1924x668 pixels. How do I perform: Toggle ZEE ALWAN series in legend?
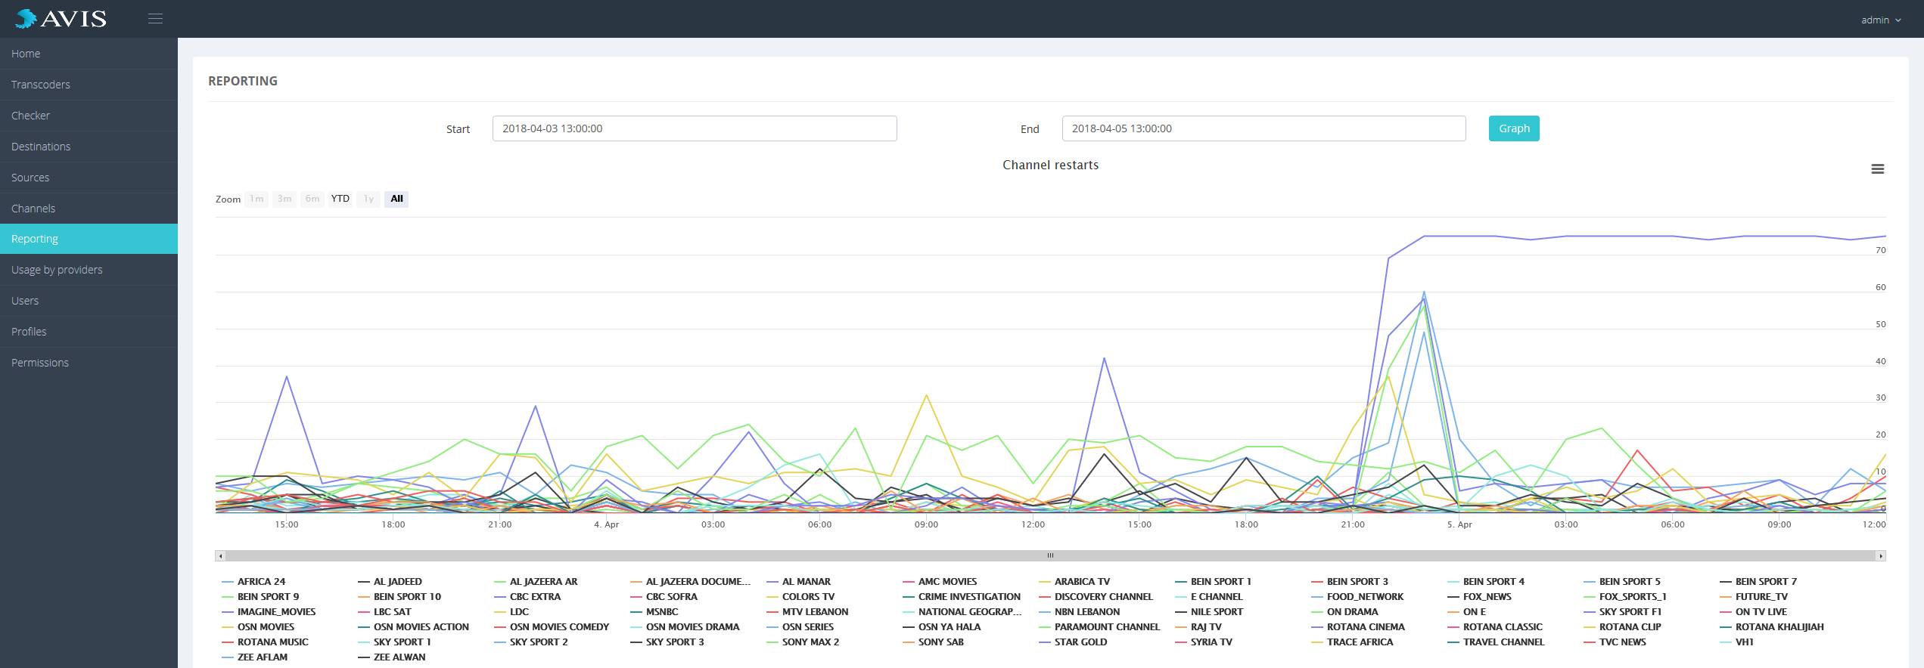pos(399,657)
